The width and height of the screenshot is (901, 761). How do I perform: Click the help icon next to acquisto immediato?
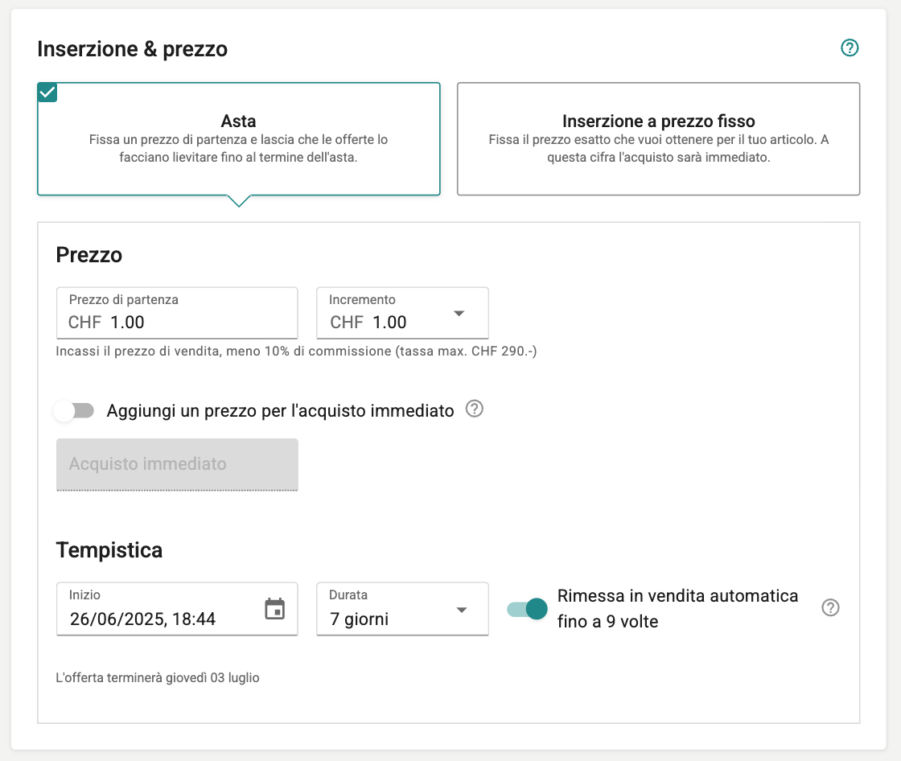tap(474, 409)
